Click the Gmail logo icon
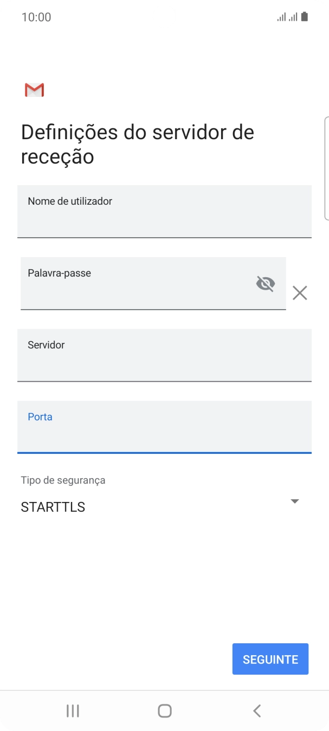 tap(34, 89)
